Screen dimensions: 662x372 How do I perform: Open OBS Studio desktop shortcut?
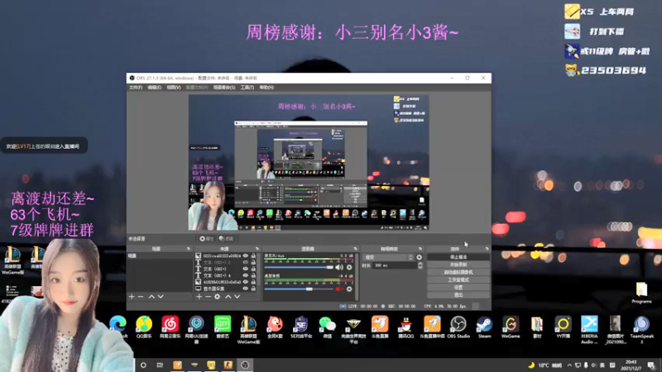458,327
